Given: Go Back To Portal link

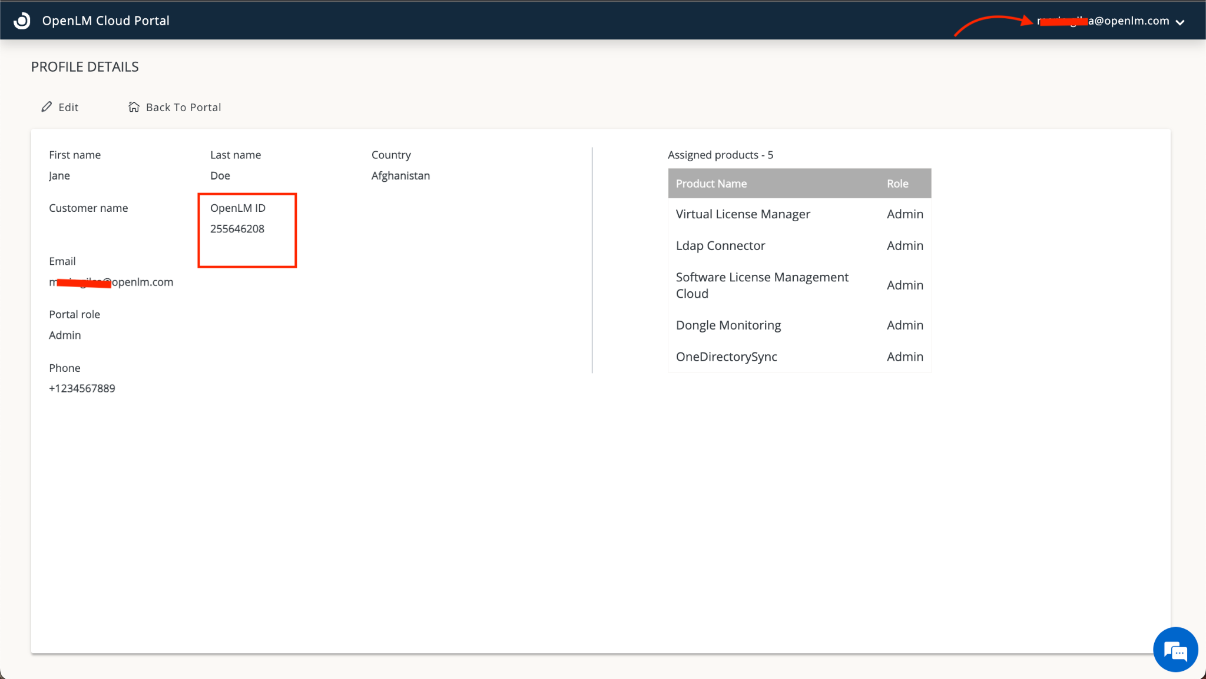Looking at the screenshot, I should (183, 107).
